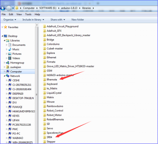
Task: Click the Libraries folder icon in sidebar
Action: tap(8, 40)
